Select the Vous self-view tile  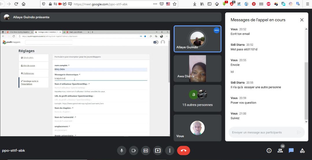197,128
